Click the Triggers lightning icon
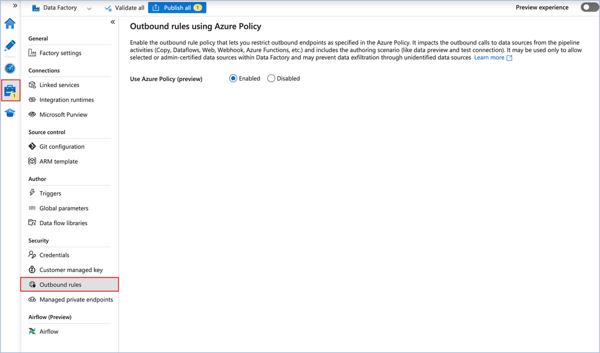This screenshot has width=600, height=353. (32, 193)
